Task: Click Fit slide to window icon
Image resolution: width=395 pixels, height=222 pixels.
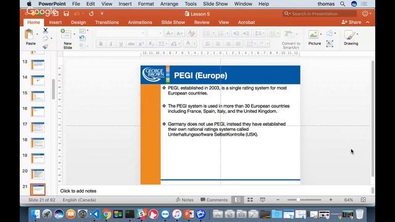Action: (x=364, y=200)
